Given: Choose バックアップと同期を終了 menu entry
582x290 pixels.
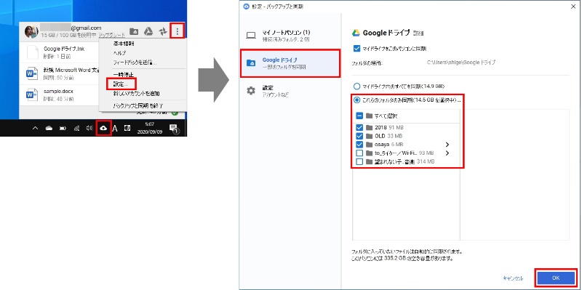Looking at the screenshot, I should [138, 105].
